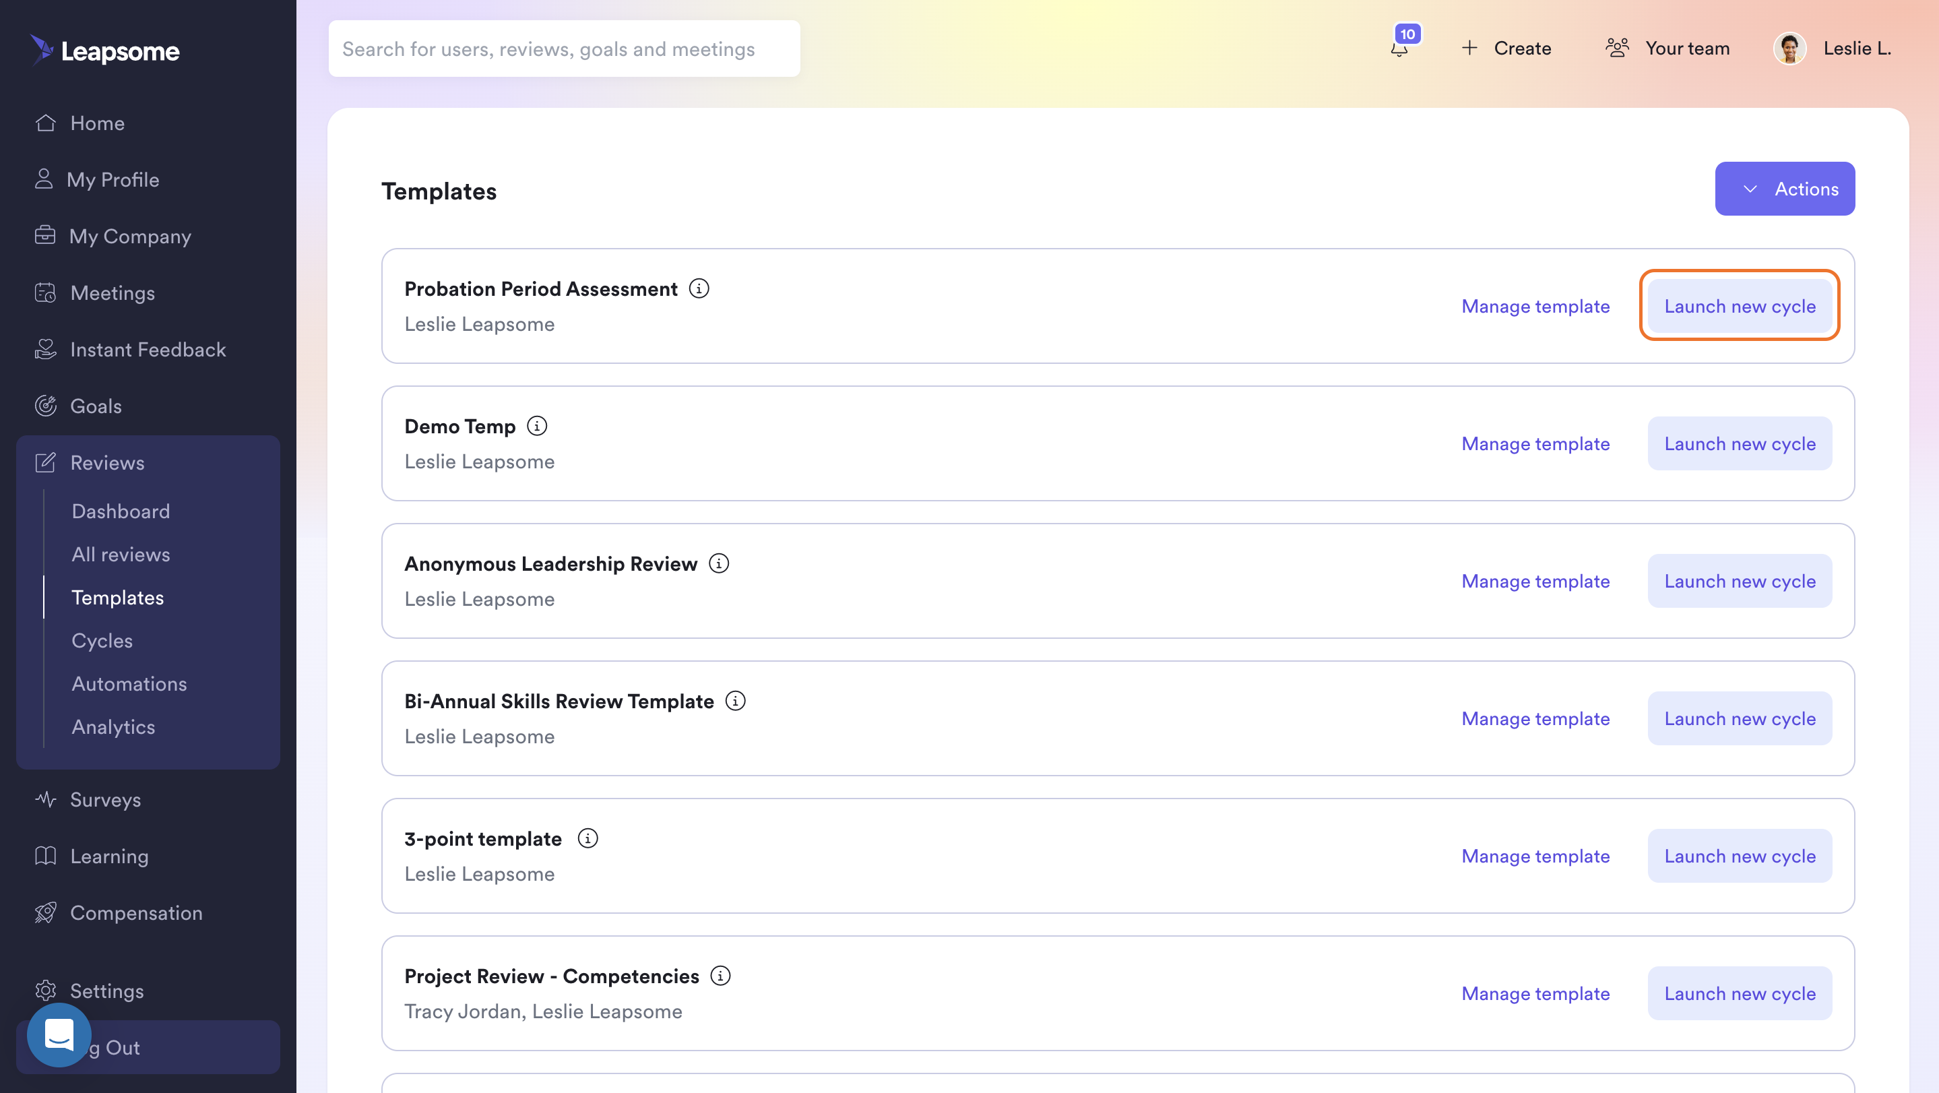
Task: Click Leslie L. avatar picture
Action: [1790, 48]
